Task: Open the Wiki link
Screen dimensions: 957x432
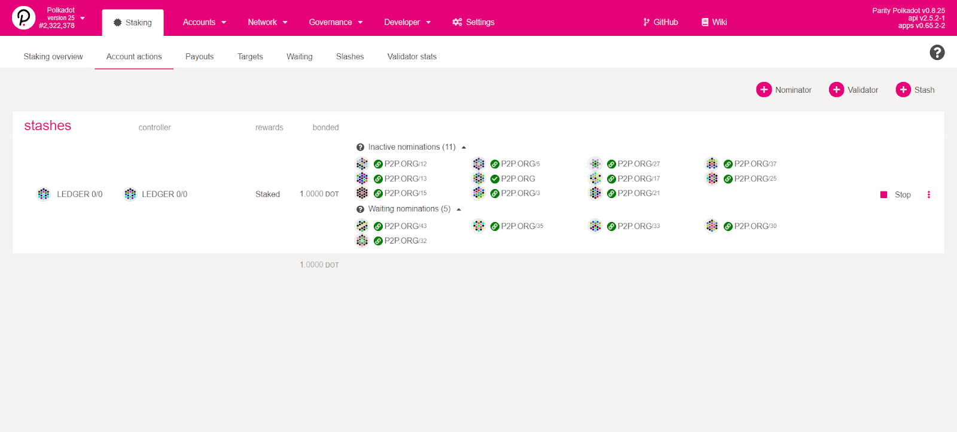Action: 714,22
